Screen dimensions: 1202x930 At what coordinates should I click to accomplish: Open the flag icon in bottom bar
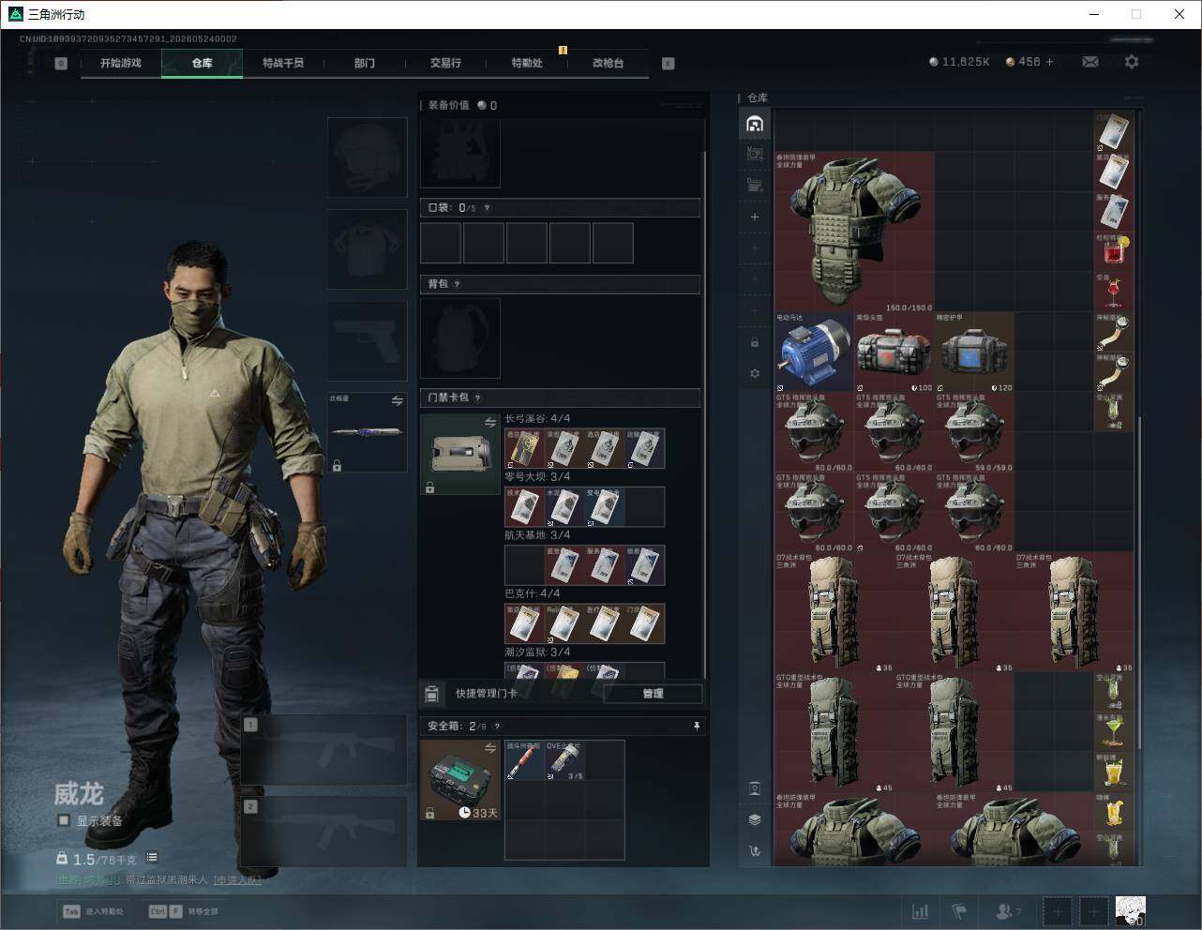(959, 910)
